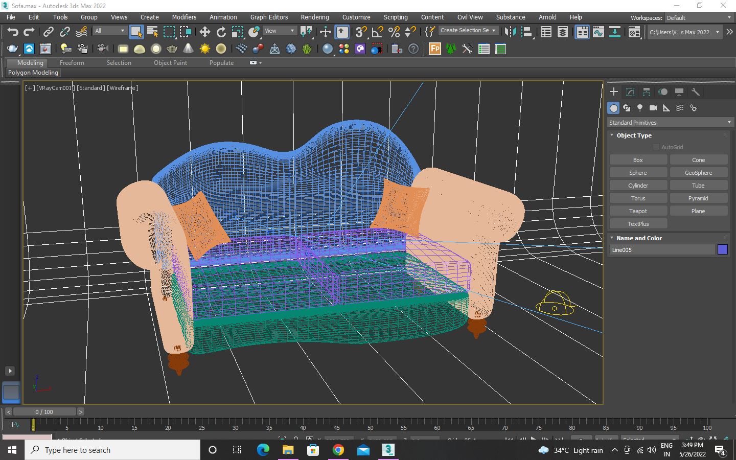Switch to the Freeform ribbon tab
The width and height of the screenshot is (736, 460).
click(x=72, y=63)
